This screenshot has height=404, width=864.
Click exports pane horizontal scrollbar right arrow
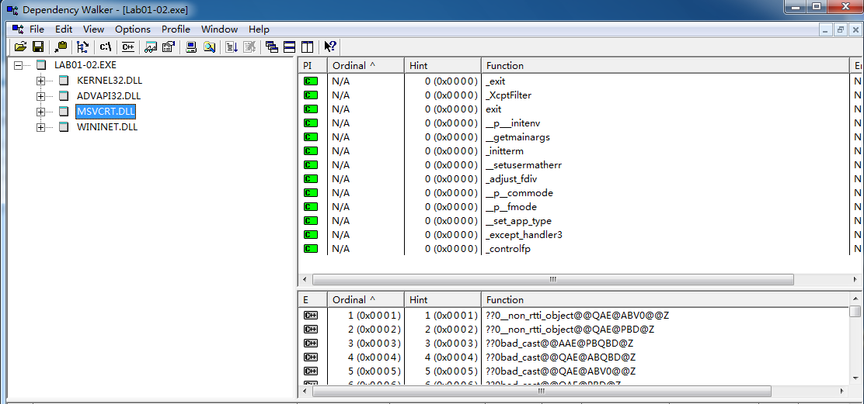pyautogui.click(x=841, y=391)
